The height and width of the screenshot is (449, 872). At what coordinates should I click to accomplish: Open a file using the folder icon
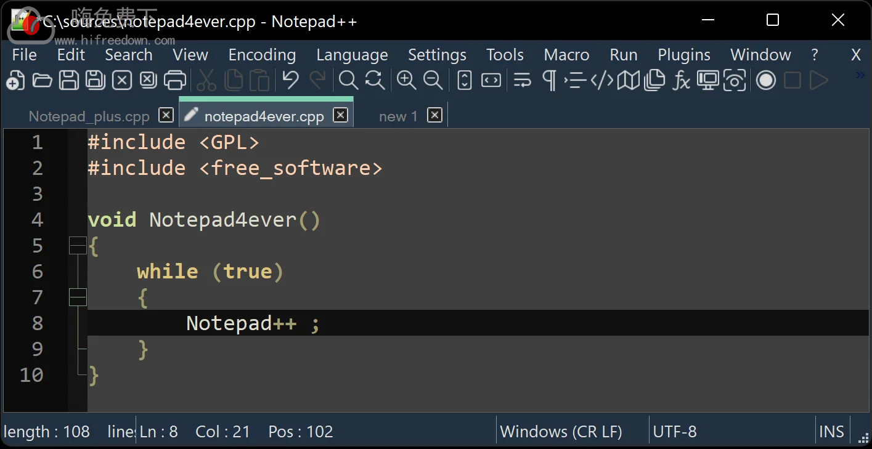[x=42, y=80]
